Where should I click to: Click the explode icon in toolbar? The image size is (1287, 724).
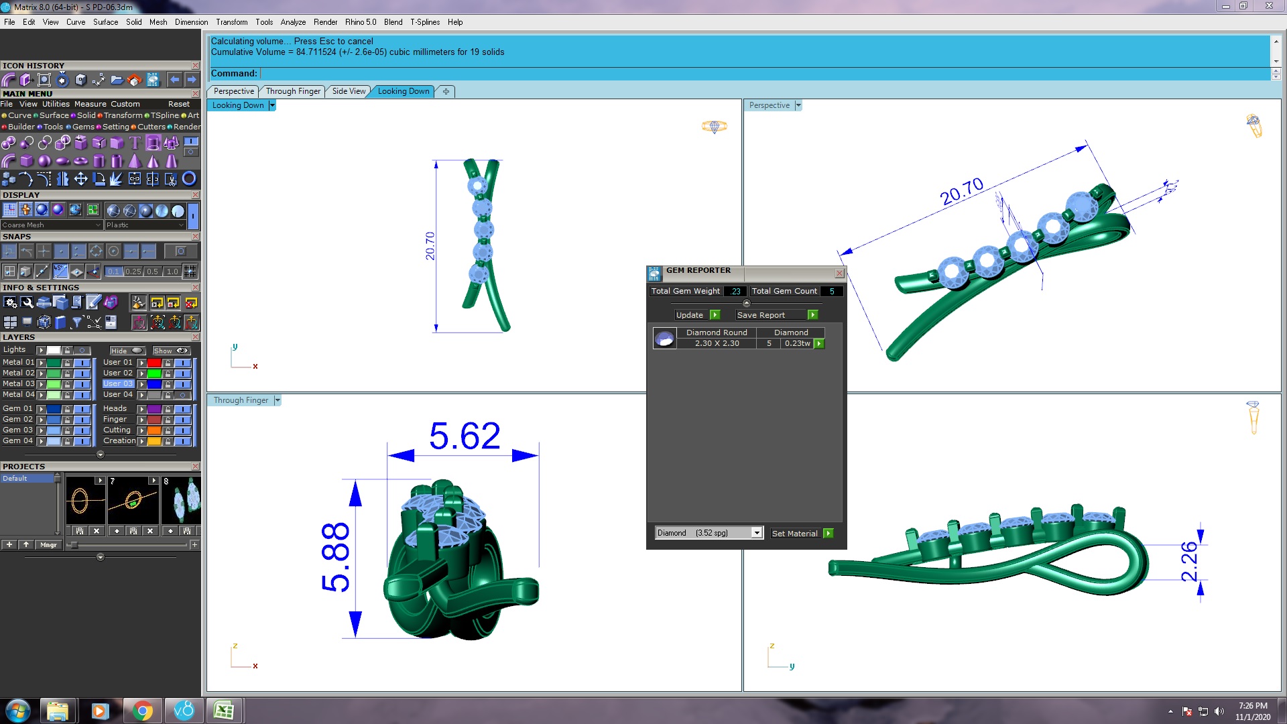tap(116, 179)
